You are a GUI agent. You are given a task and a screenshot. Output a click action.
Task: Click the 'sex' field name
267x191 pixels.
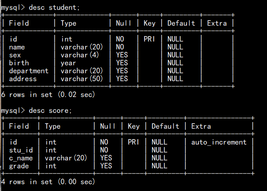click(x=15, y=55)
